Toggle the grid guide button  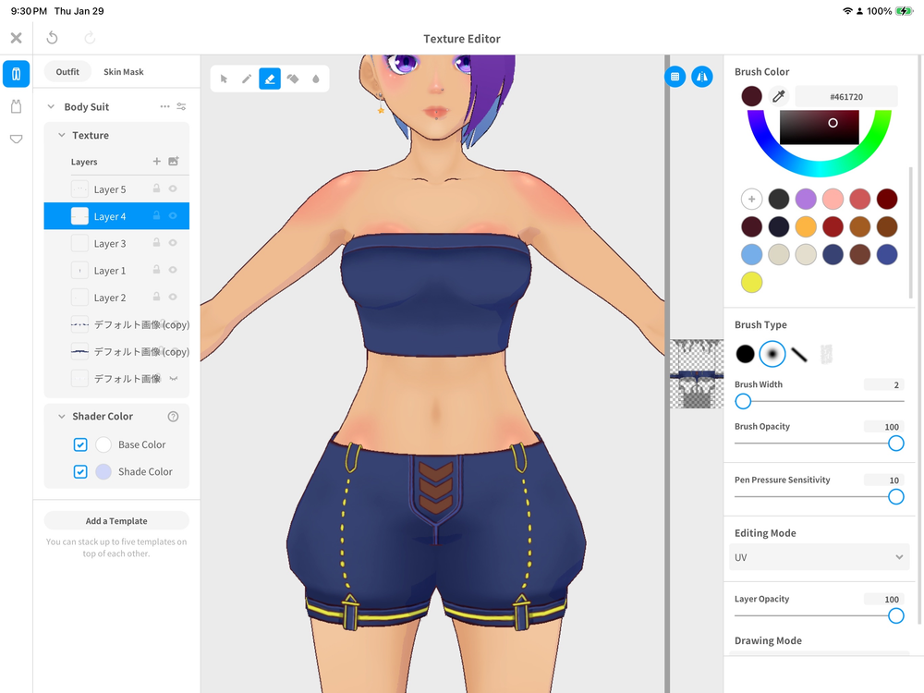(x=675, y=77)
